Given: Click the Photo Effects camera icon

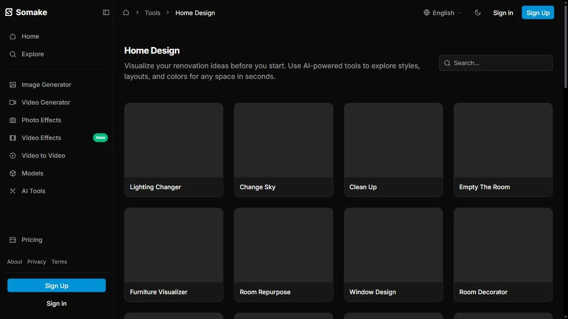Looking at the screenshot, I should coord(13,120).
